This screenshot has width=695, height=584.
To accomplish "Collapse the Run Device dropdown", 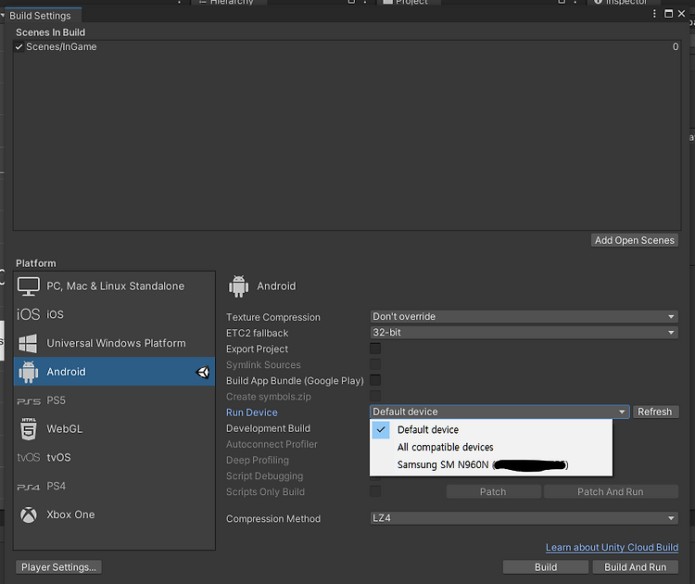I will (x=499, y=412).
